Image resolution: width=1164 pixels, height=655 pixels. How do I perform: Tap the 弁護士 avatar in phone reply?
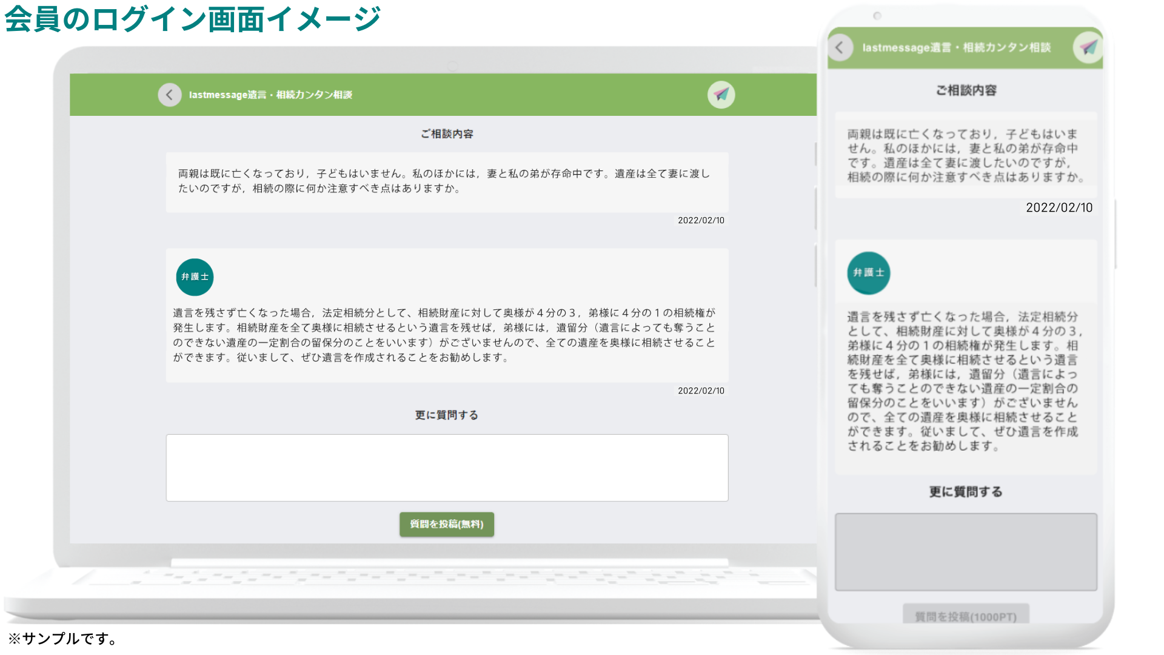click(868, 273)
